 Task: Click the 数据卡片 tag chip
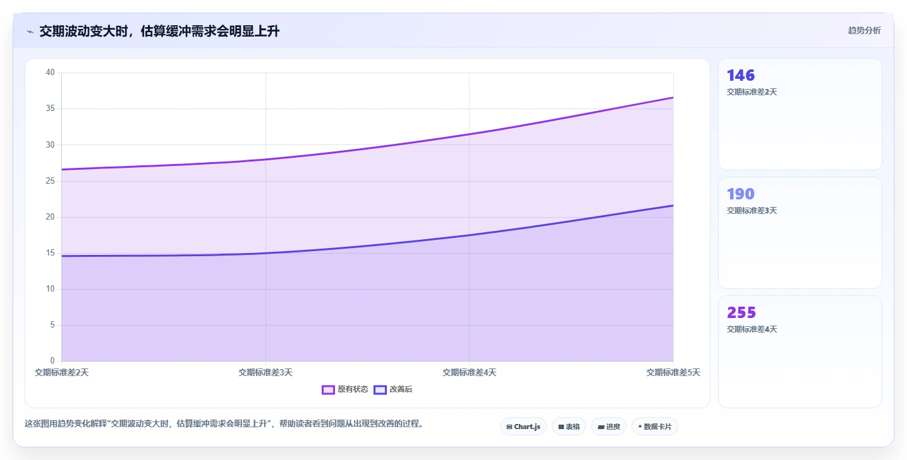(x=655, y=427)
